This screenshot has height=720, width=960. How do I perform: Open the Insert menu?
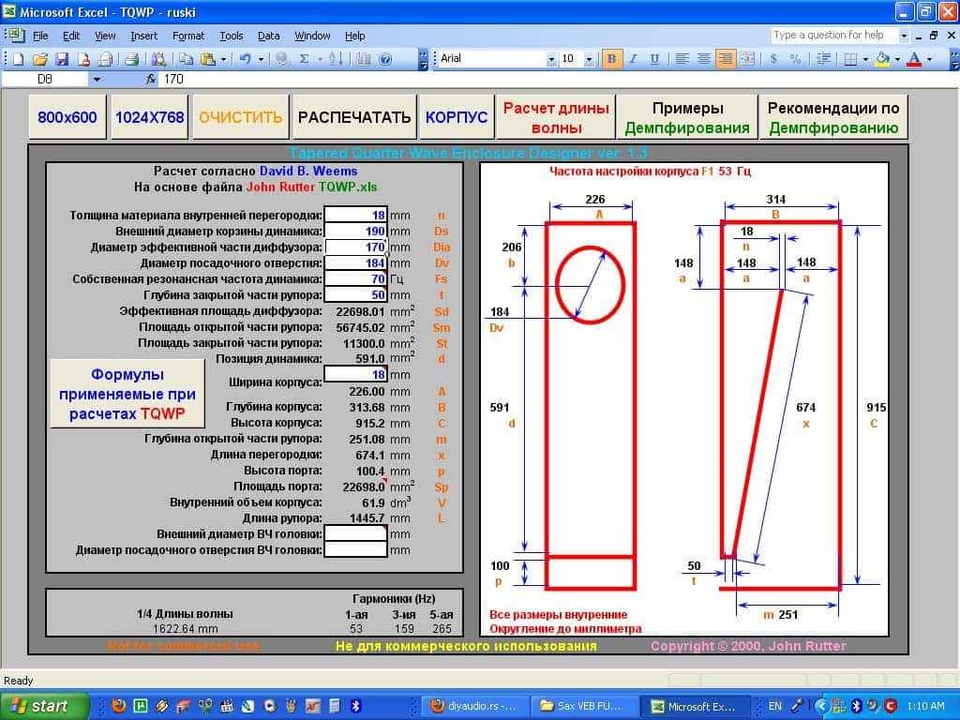coord(143,36)
